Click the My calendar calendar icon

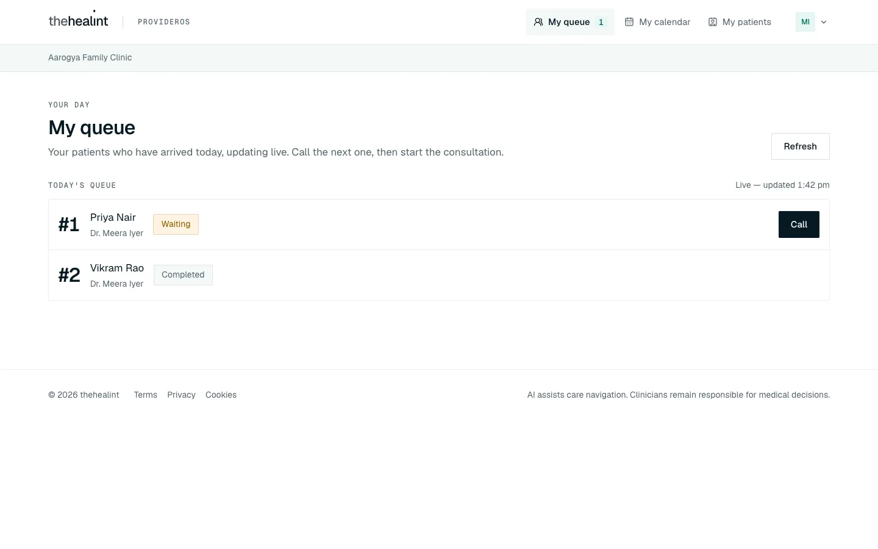coord(629,22)
